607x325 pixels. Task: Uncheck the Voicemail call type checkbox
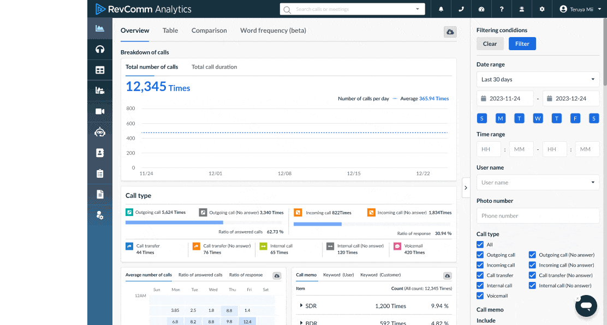point(480,296)
